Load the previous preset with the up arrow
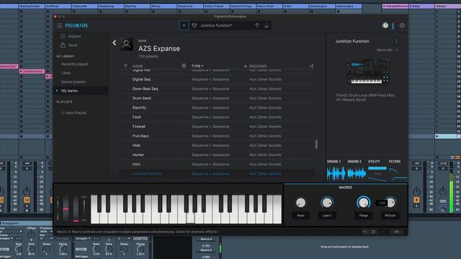This screenshot has width=461, height=259. point(257,26)
